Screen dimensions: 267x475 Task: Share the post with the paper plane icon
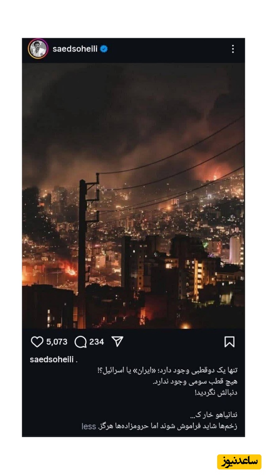tap(117, 342)
